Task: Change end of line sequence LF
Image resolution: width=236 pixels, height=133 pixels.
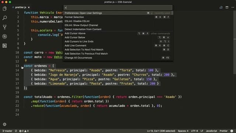Action: click(202, 131)
